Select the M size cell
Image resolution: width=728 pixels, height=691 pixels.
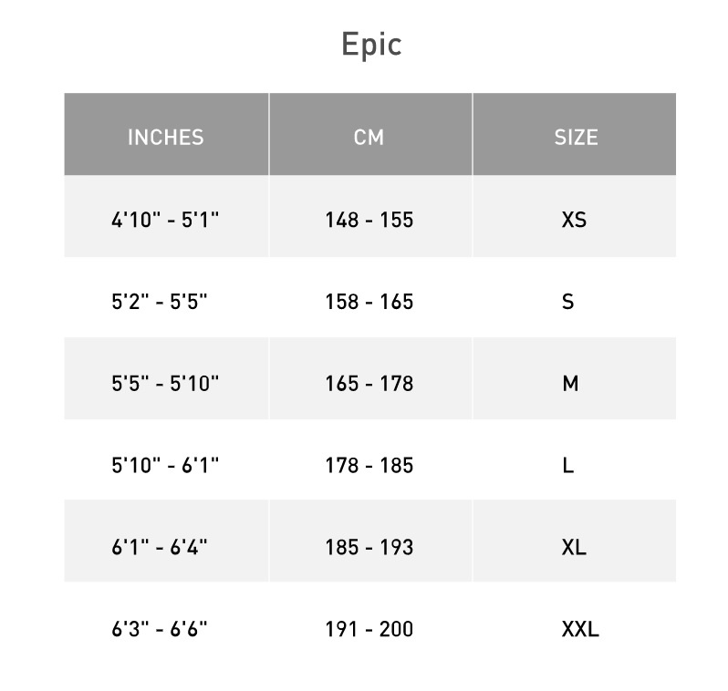(x=570, y=384)
